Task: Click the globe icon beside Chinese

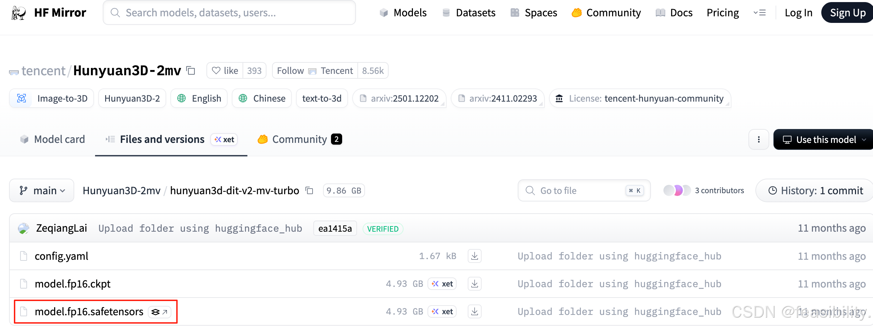Action: (x=243, y=98)
